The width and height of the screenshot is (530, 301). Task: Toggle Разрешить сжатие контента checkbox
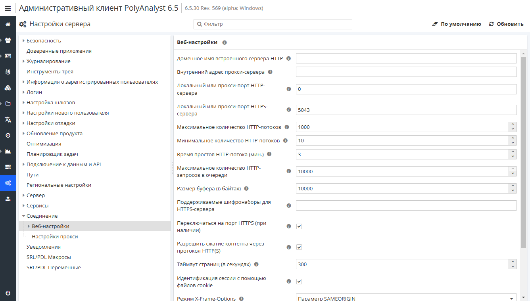[x=299, y=247]
